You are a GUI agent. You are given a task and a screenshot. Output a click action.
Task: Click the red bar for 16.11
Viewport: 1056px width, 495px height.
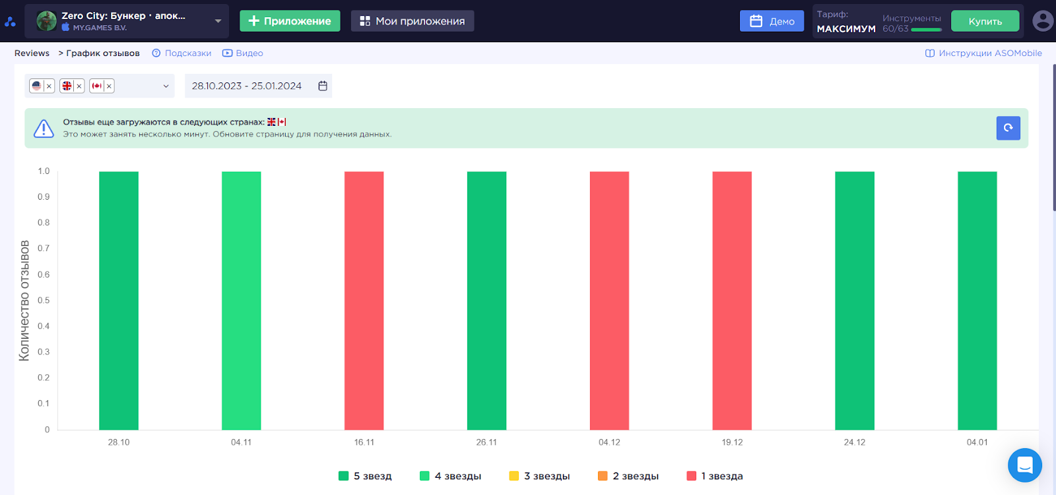click(364, 301)
